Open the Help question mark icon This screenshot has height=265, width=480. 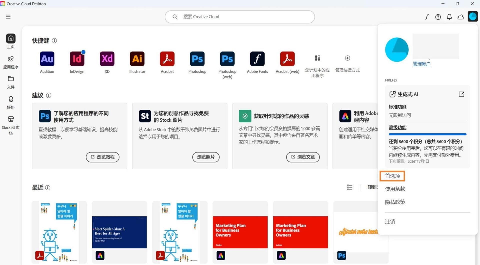click(438, 17)
